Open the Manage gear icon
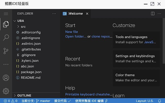Screen dimensions: 165x103 (x=6, y=91)
